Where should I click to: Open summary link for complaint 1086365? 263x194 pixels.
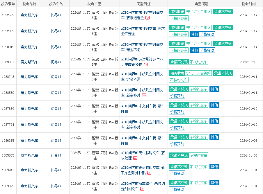(143, 141)
